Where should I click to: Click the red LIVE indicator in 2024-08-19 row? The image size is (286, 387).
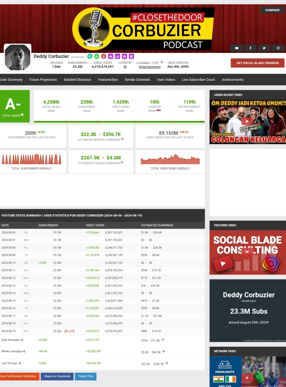click(70, 331)
